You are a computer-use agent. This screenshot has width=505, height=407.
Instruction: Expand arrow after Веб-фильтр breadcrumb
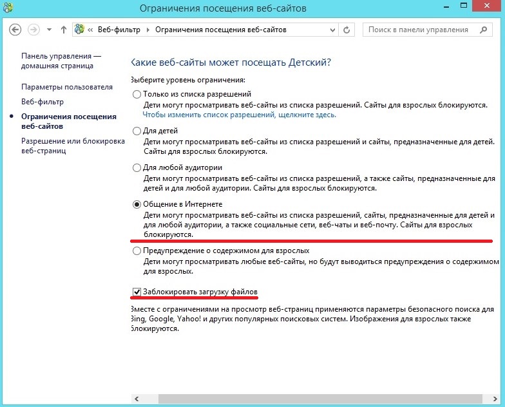click(x=148, y=30)
